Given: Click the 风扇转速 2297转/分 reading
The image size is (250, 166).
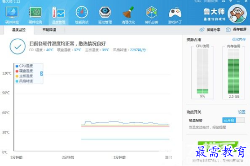Looking at the screenshot, I should [x=129, y=50].
